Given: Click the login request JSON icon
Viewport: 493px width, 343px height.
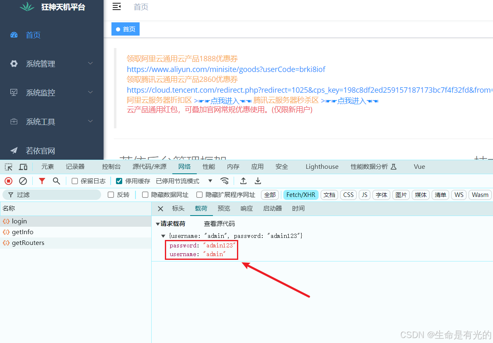Looking at the screenshot, I should click(6, 221).
